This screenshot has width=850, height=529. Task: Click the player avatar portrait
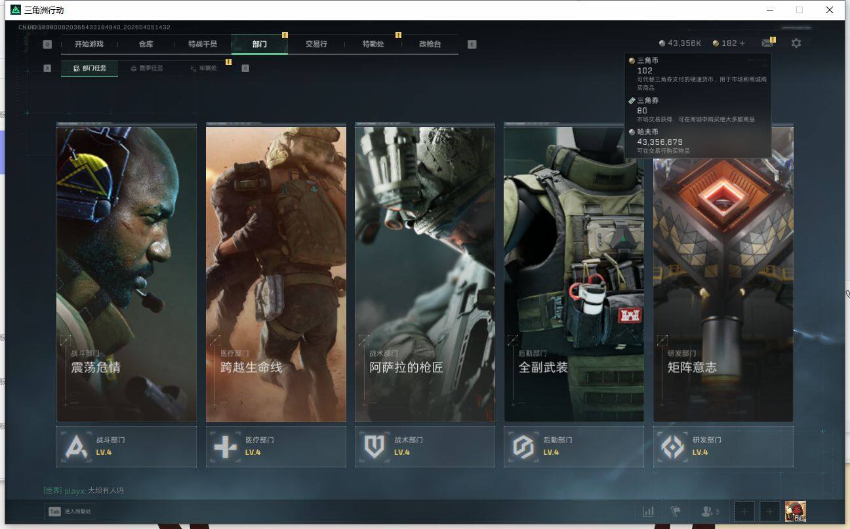pyautogui.click(x=796, y=511)
